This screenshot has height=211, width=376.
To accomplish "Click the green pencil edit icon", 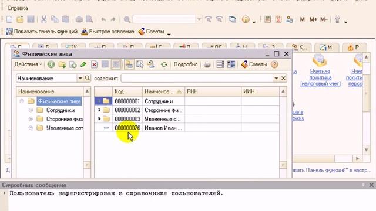I will click(x=83, y=64).
